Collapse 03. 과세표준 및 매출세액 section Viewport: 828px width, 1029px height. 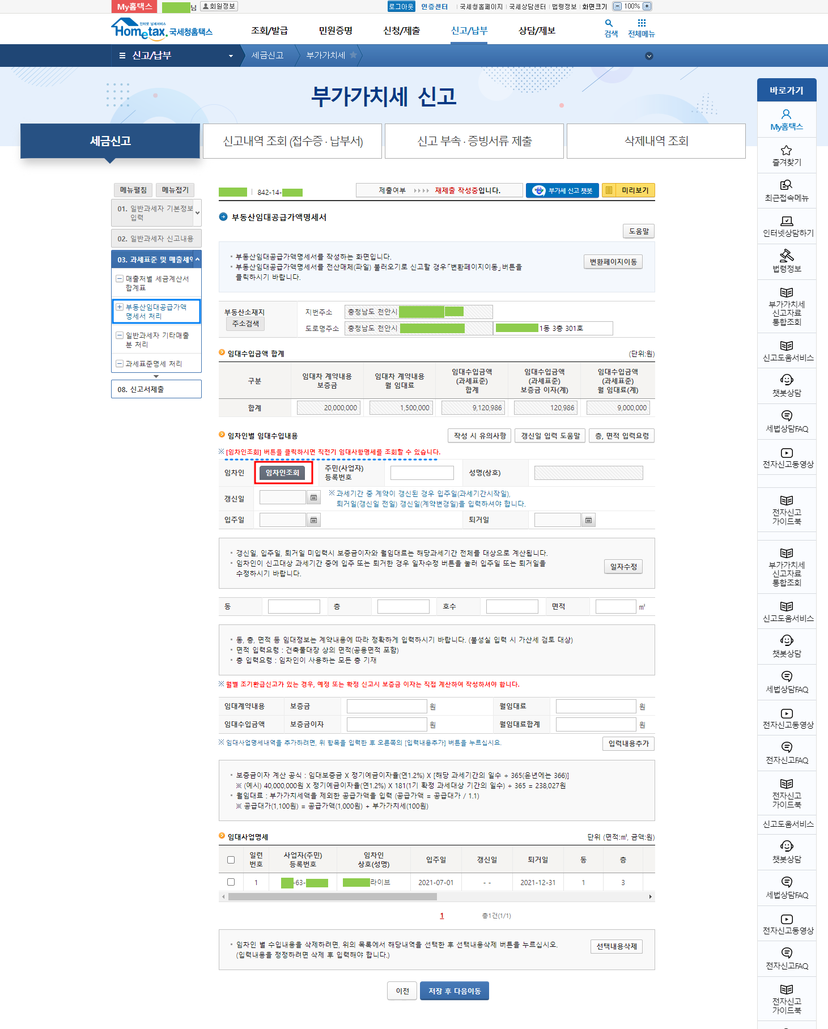[197, 260]
